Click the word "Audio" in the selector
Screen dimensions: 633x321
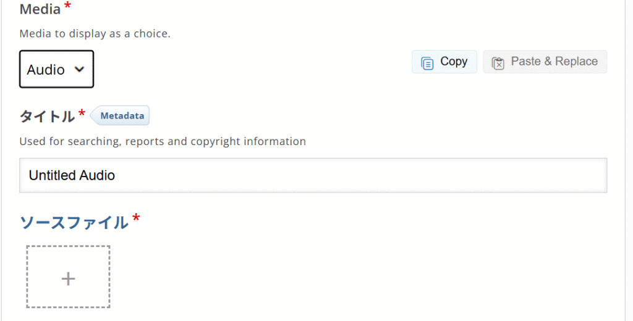pos(46,70)
